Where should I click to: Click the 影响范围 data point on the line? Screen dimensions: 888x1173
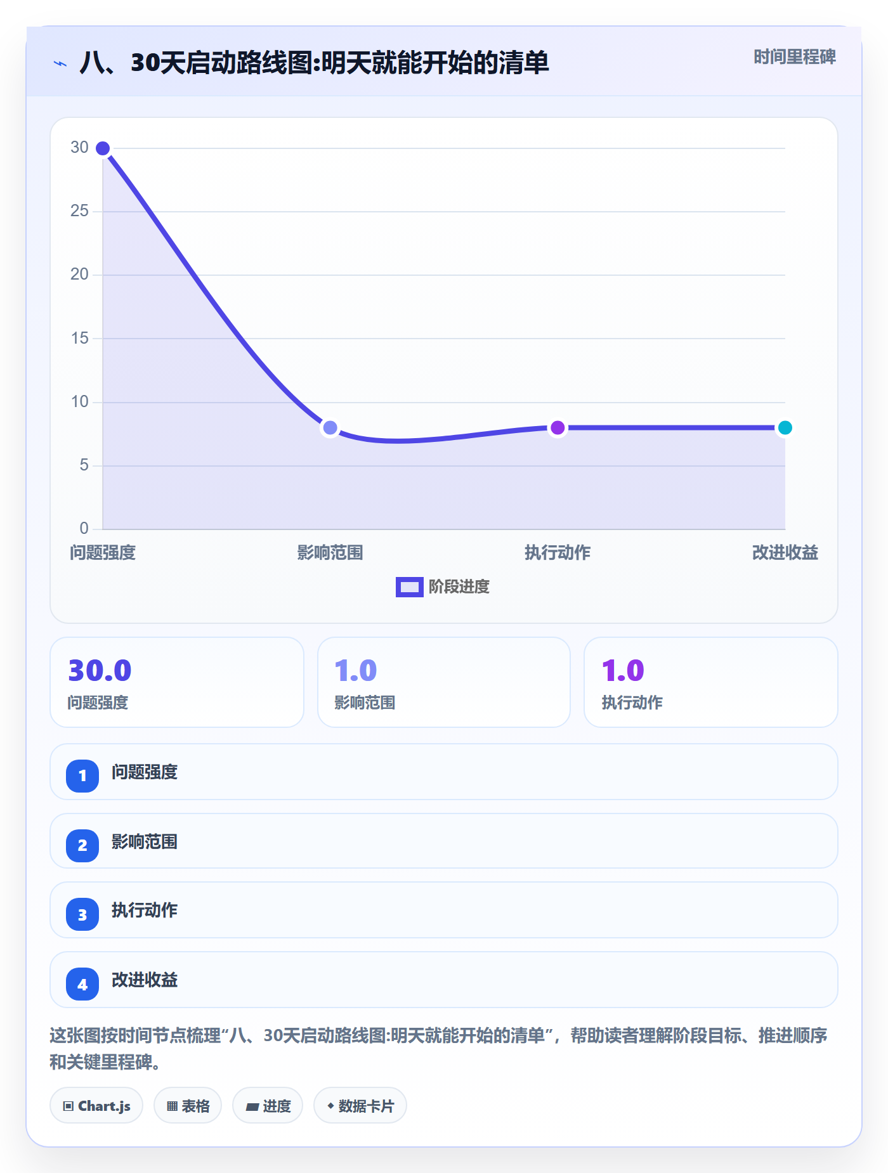(330, 428)
